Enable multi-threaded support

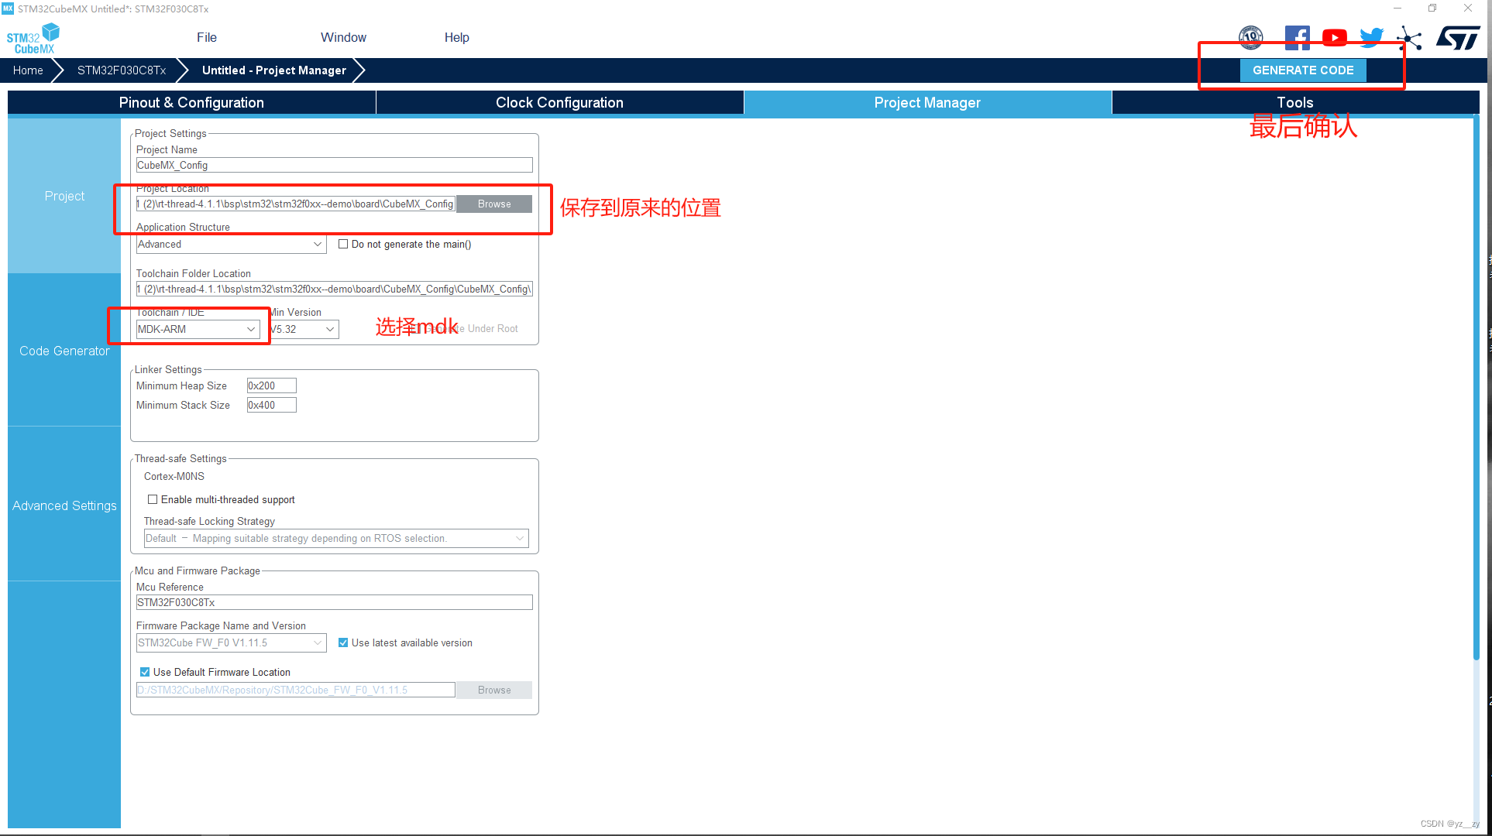tap(153, 499)
